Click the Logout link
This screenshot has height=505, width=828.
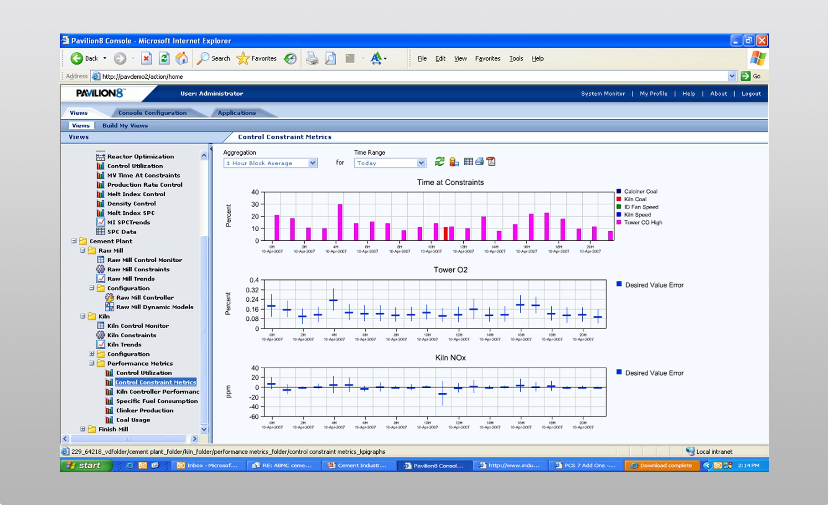click(751, 94)
